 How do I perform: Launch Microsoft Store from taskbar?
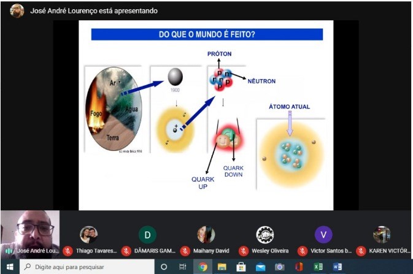tap(241, 267)
